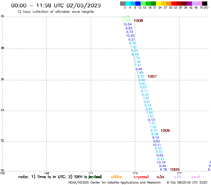
Task: Click the wave height value '10.54'
Action: click(x=127, y=24)
